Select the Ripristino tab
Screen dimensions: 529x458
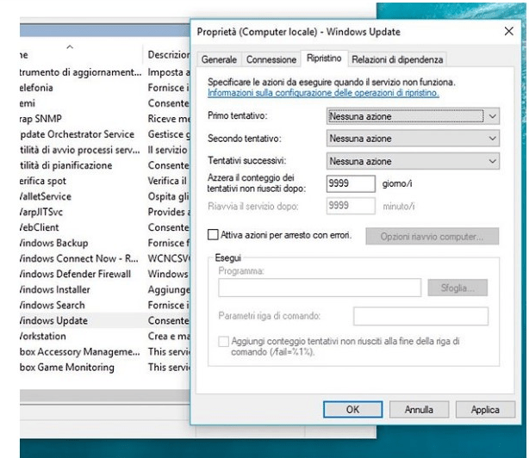coord(324,59)
